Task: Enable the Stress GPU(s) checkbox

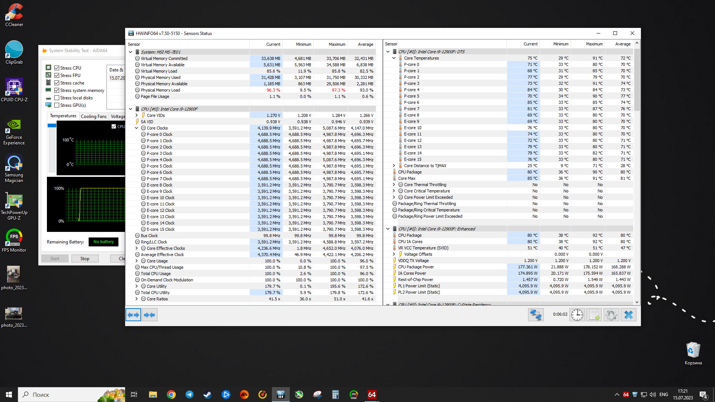Action: [x=57, y=105]
